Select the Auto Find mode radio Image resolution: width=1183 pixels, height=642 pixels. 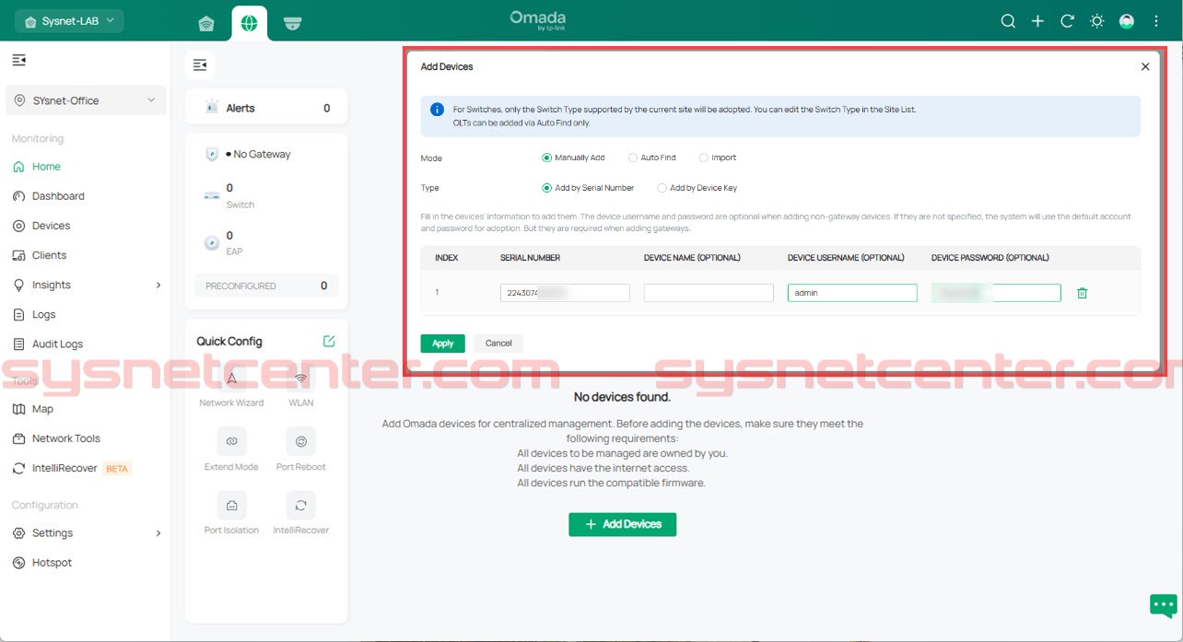point(633,158)
